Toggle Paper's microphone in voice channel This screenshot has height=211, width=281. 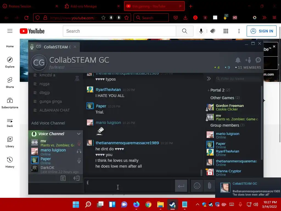coord(79,160)
